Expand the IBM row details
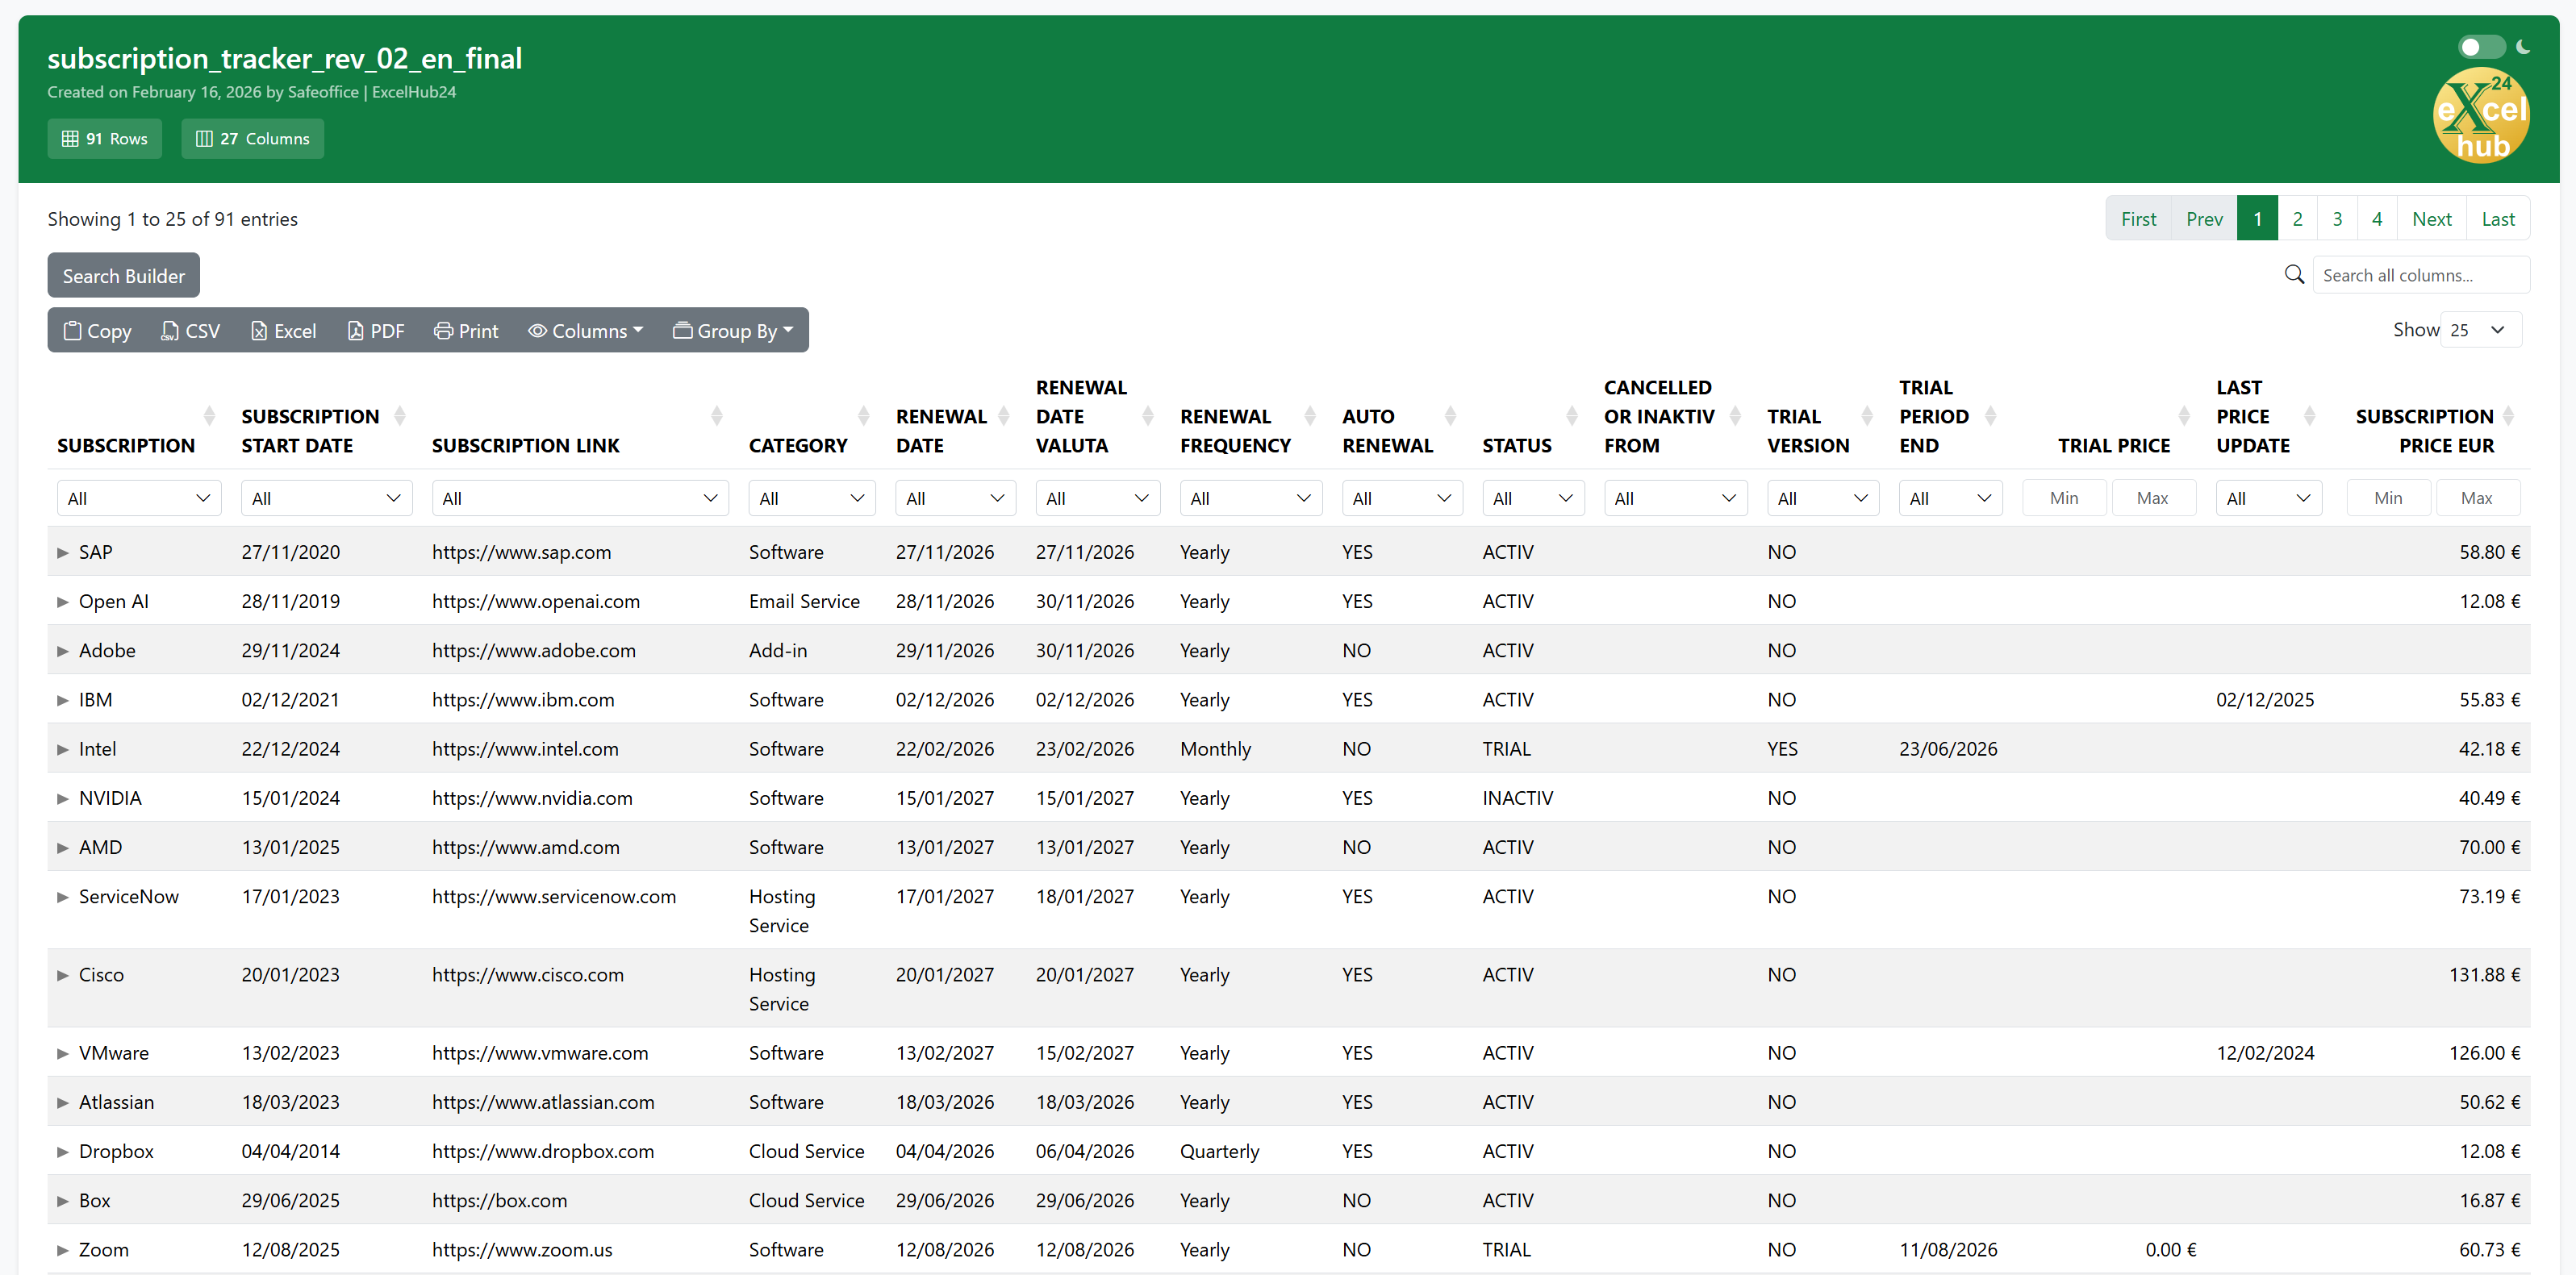Screen dimensions: 2576x1275 (62, 700)
